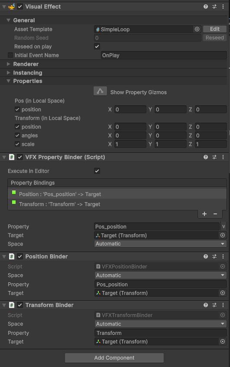The image size is (230, 367).
Task: Select the Position 'Pos_position' -> Target binding
Action: pyautogui.click(x=117, y=194)
